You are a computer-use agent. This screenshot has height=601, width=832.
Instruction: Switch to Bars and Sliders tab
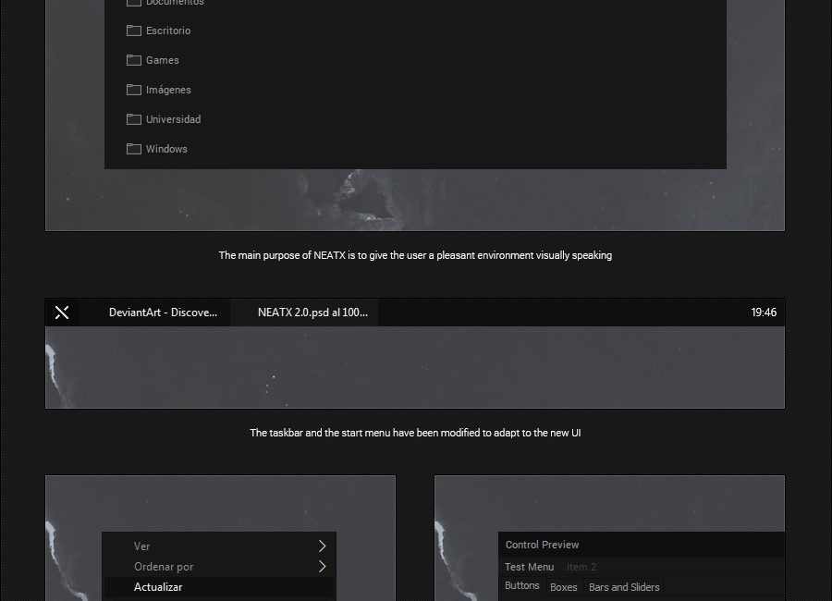624,587
